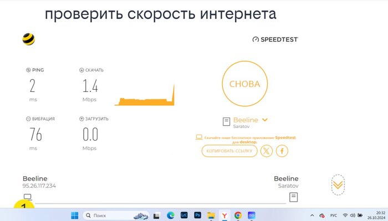Open Windows Start menu
The width and height of the screenshot is (388, 221).
click(x=74, y=215)
